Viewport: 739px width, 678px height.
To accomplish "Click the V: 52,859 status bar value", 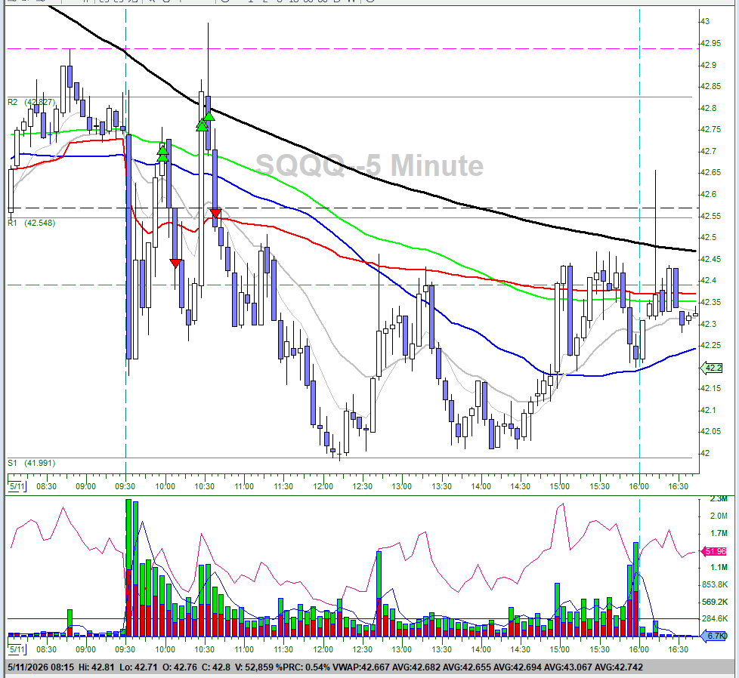I will [x=254, y=667].
